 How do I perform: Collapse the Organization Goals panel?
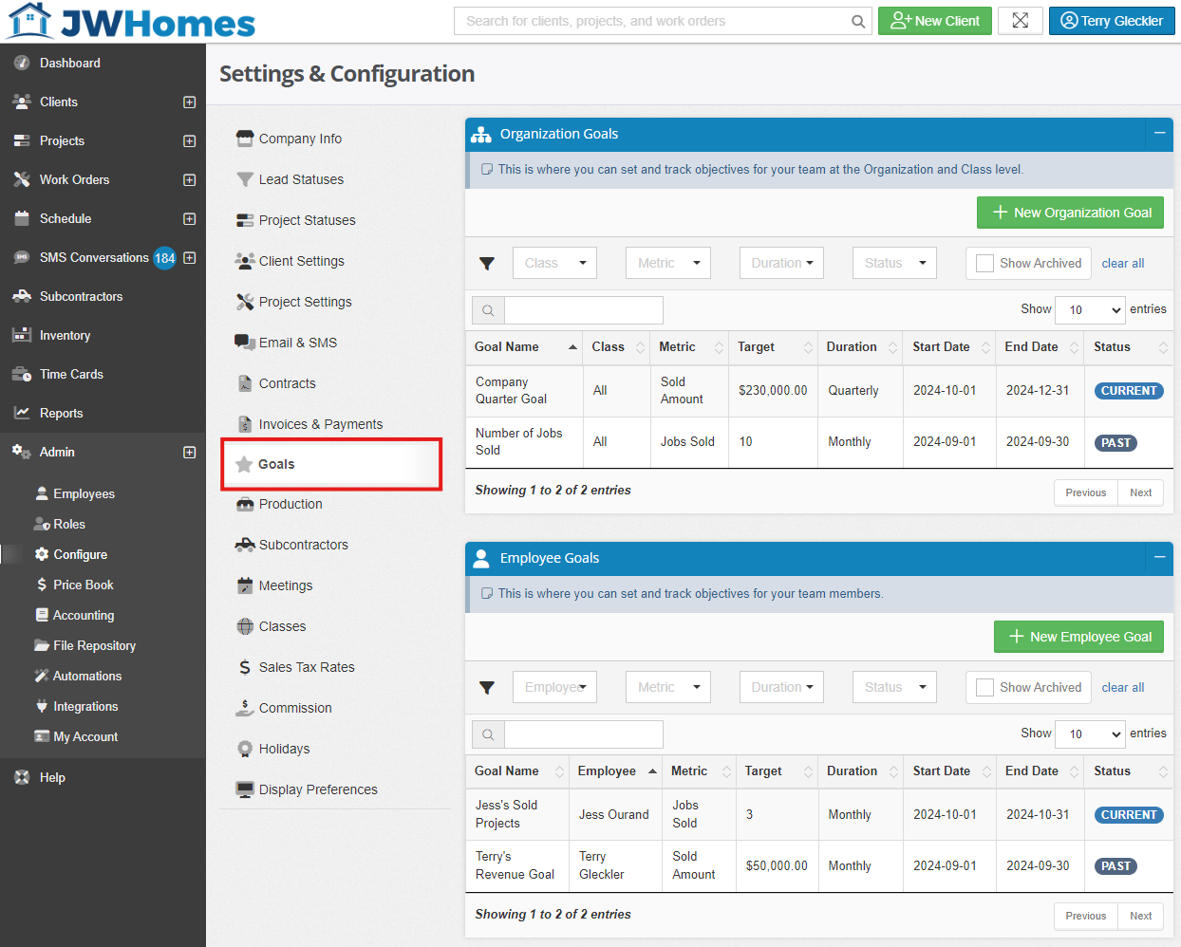[x=1159, y=134]
